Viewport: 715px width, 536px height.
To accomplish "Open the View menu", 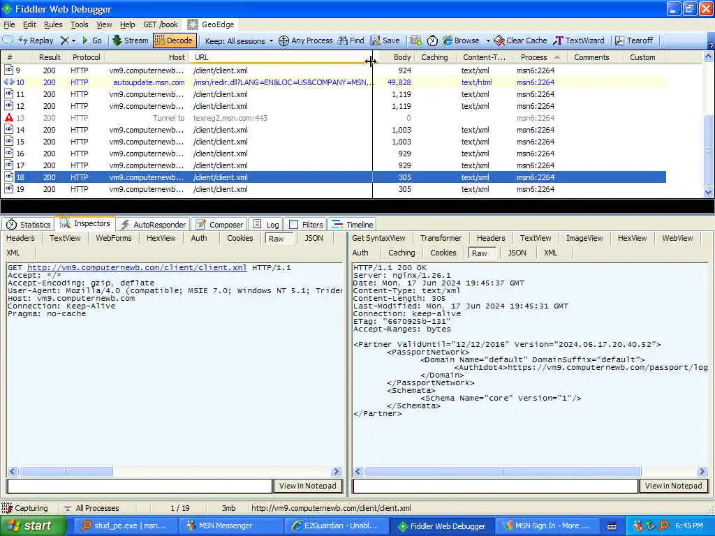I will [x=104, y=24].
